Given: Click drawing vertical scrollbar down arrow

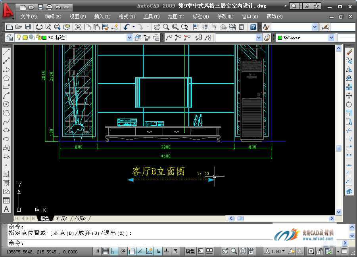Looking at the screenshot, I should point(338,212).
